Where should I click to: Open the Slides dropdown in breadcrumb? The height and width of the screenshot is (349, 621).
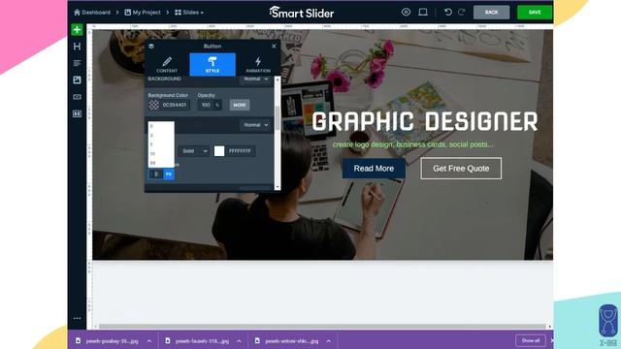point(189,13)
